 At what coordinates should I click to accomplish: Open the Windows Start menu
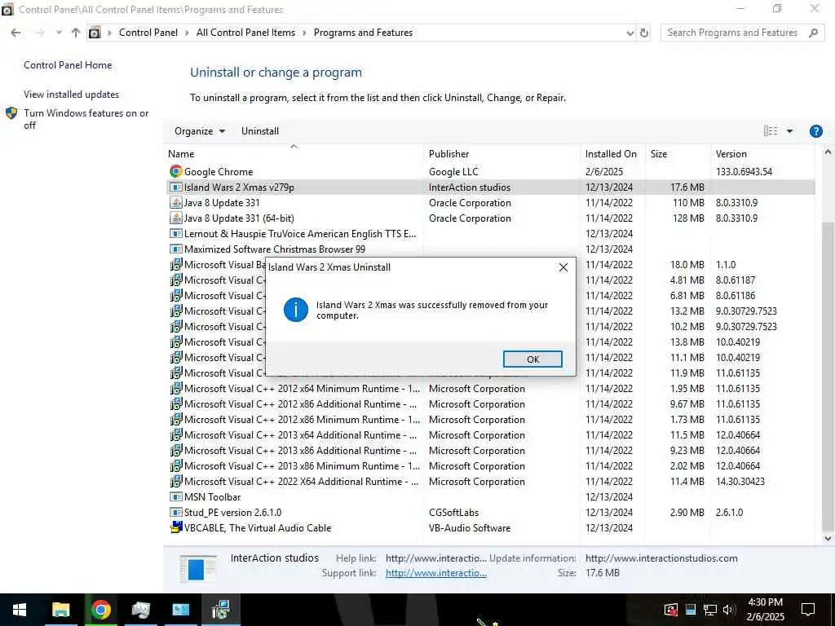(x=20, y=610)
